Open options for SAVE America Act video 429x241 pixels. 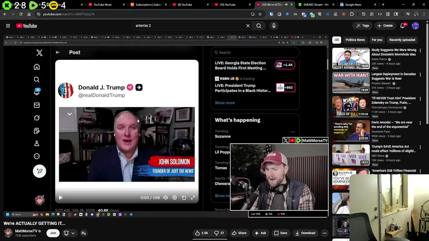tap(420, 147)
